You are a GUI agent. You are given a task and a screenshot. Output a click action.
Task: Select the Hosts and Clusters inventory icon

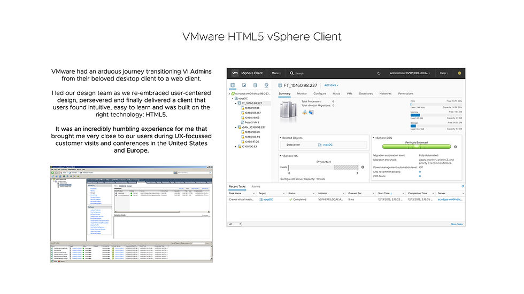(233, 85)
